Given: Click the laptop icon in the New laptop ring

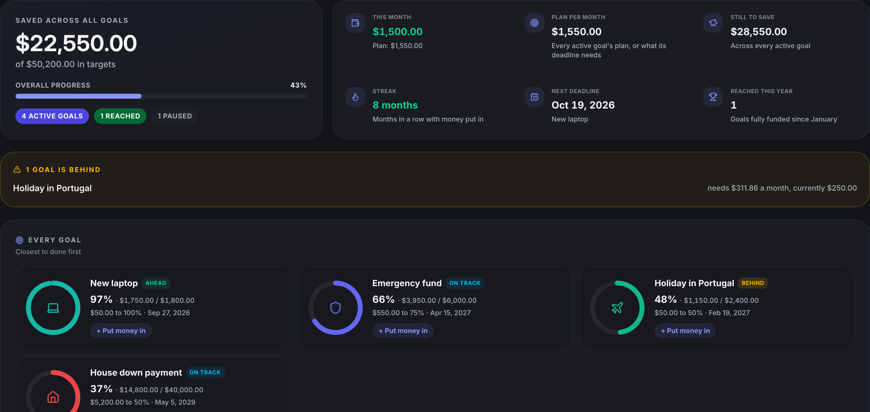Looking at the screenshot, I should pos(53,308).
